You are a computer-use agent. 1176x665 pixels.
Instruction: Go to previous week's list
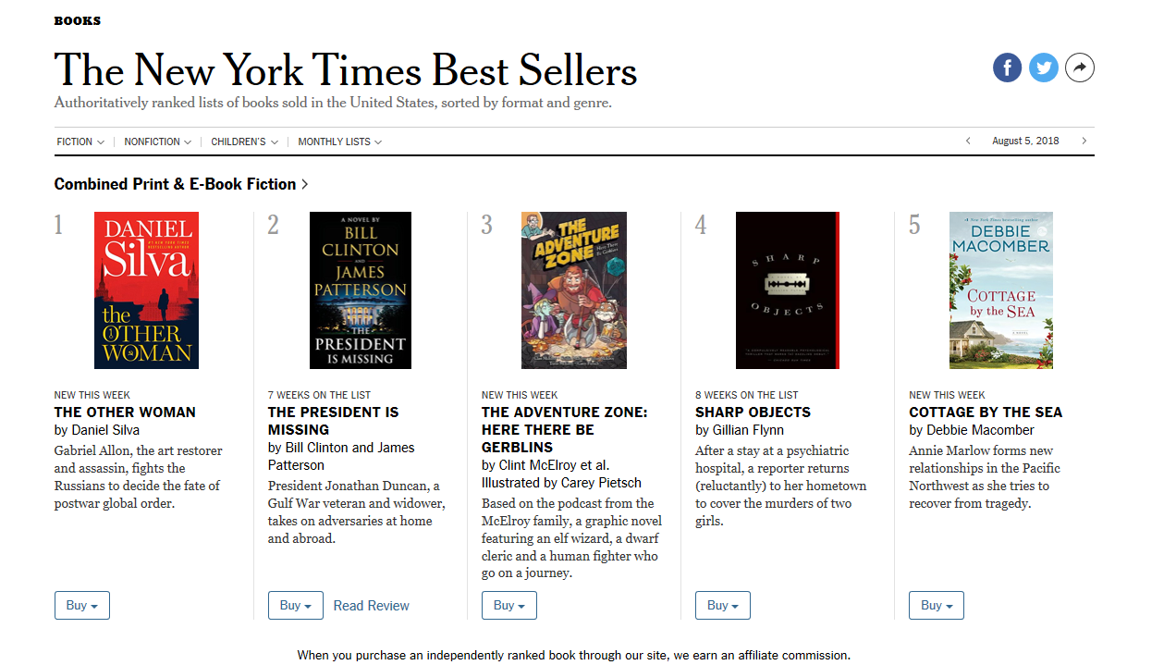[x=968, y=142]
